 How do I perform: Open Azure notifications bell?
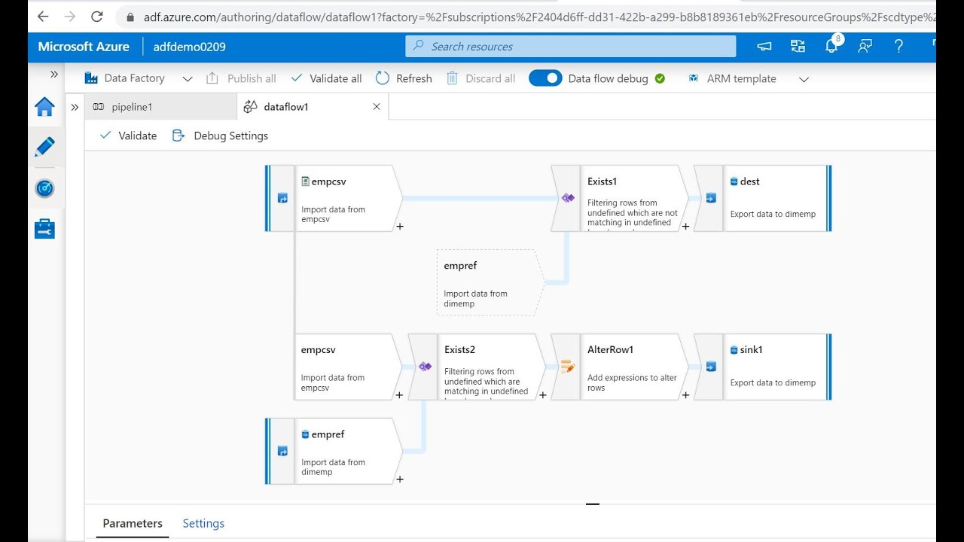tap(831, 46)
